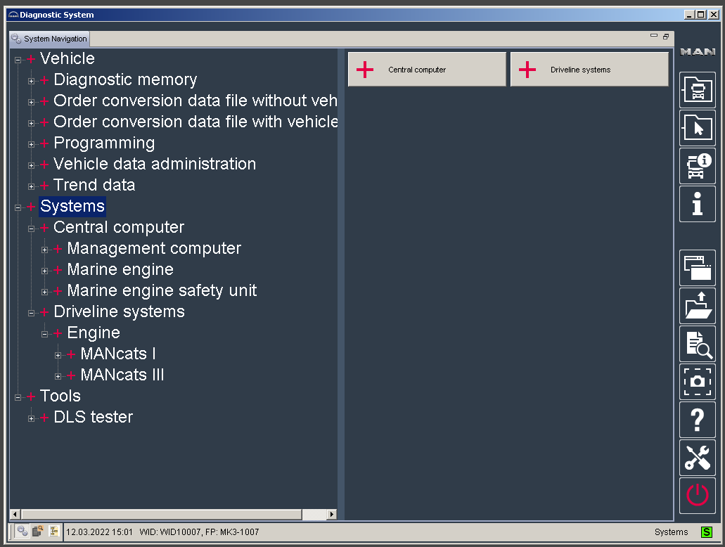Expand the Trend data node
This screenshot has height=547, width=725.
(32, 186)
